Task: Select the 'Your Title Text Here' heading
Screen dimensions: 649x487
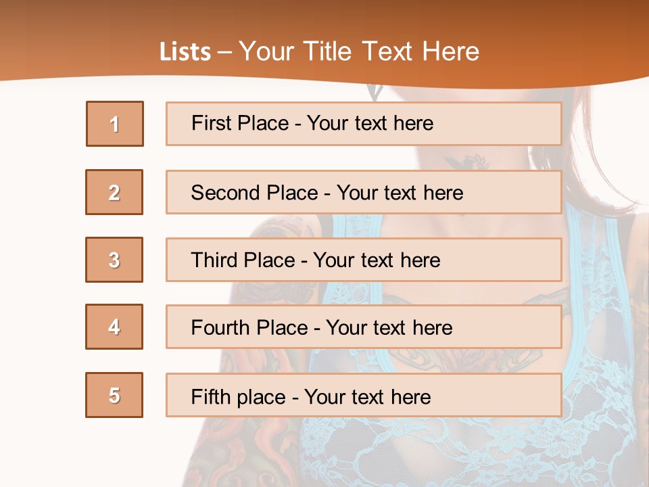Action: [x=358, y=52]
